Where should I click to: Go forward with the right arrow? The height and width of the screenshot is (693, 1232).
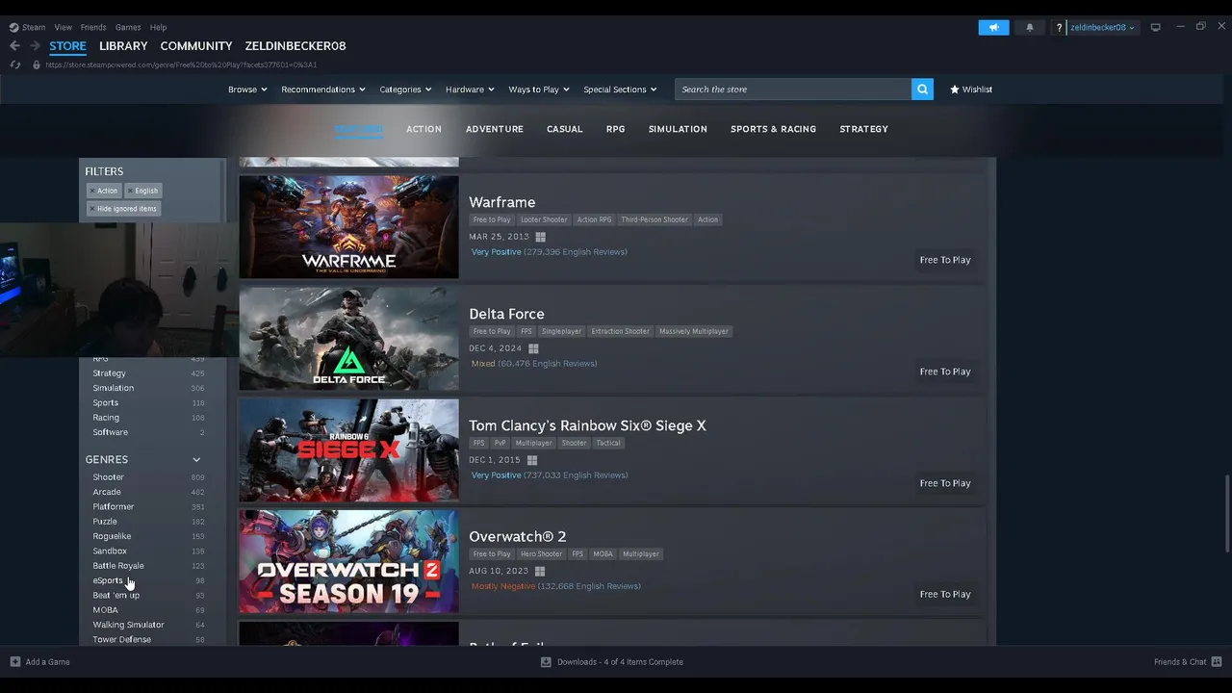[35, 45]
